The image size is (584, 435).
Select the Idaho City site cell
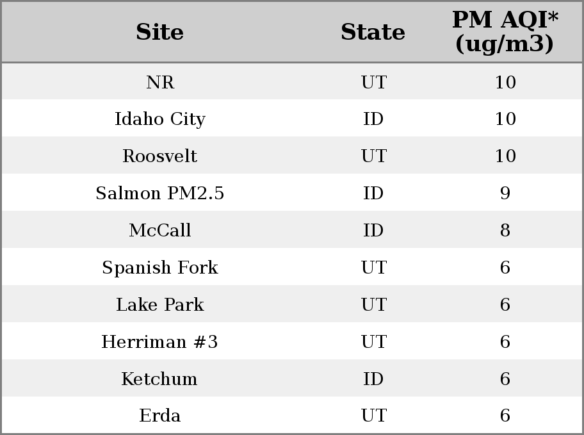tap(160, 119)
